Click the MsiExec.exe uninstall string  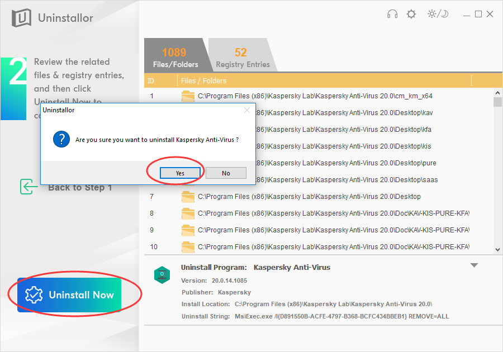pyautogui.click(x=341, y=316)
